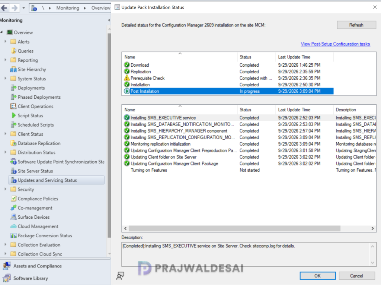This screenshot has height=285, width=381.
Task: Expand the Distribution Status node
Action: [5, 152]
